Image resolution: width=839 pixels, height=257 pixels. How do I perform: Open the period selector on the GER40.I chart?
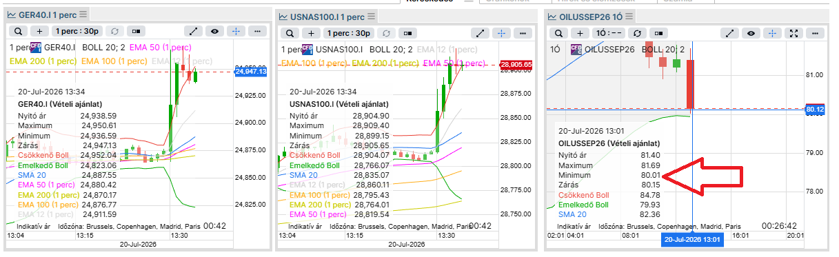coord(77,32)
